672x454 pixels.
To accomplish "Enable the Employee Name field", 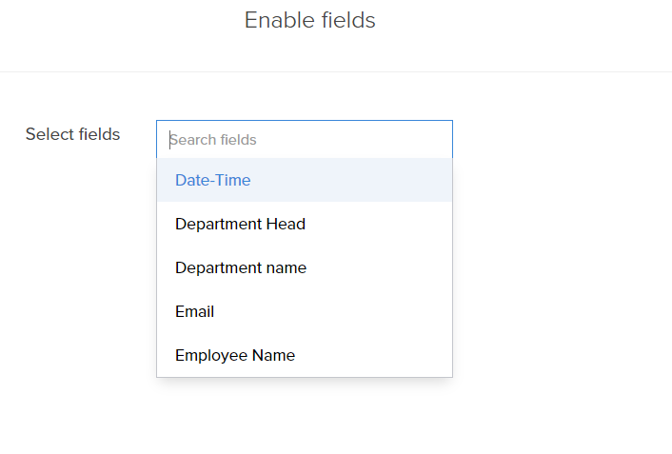I will [235, 356].
